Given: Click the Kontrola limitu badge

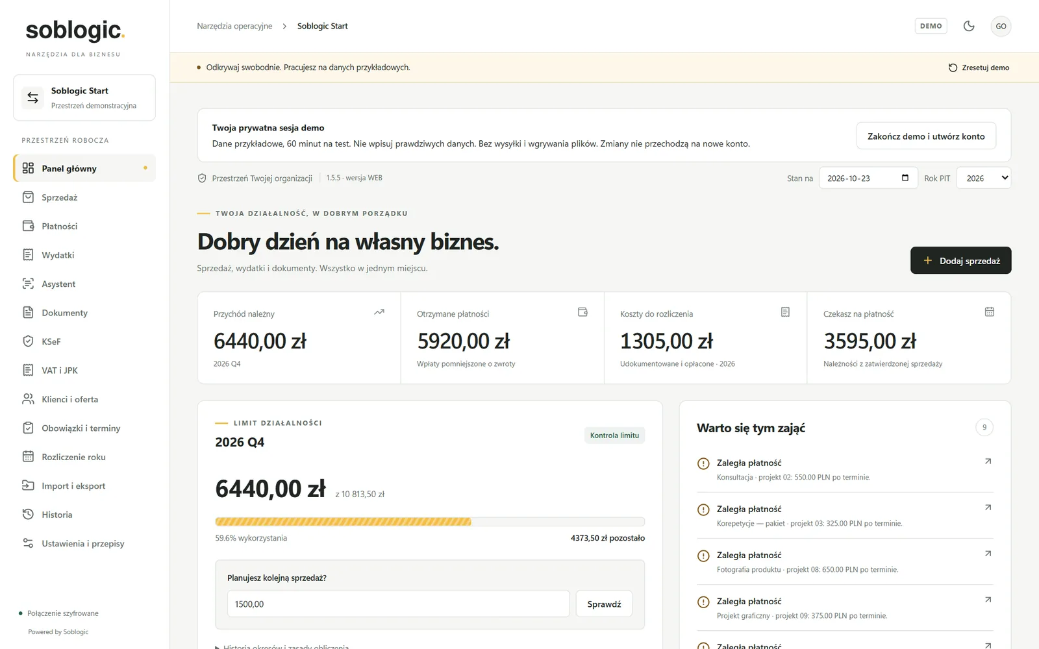Looking at the screenshot, I should point(614,435).
